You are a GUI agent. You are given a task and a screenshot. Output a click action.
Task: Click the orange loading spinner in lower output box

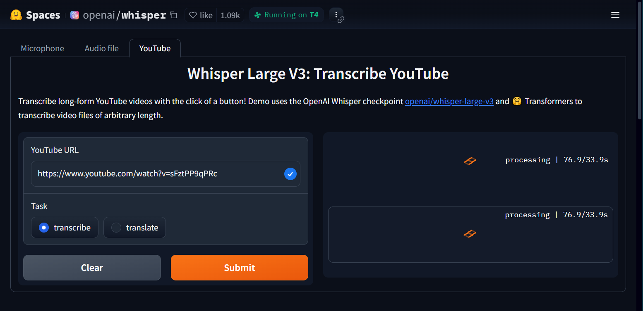coord(470,234)
